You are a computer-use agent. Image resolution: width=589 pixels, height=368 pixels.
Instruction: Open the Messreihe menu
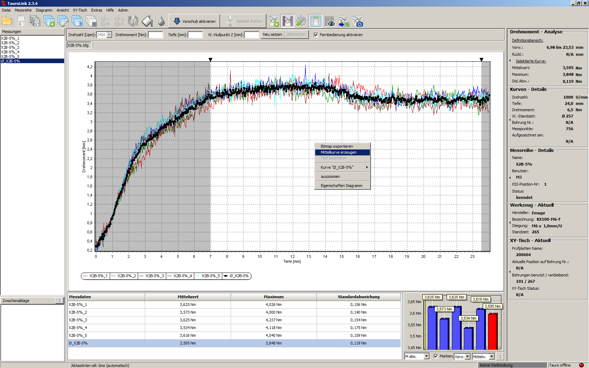[x=23, y=10]
